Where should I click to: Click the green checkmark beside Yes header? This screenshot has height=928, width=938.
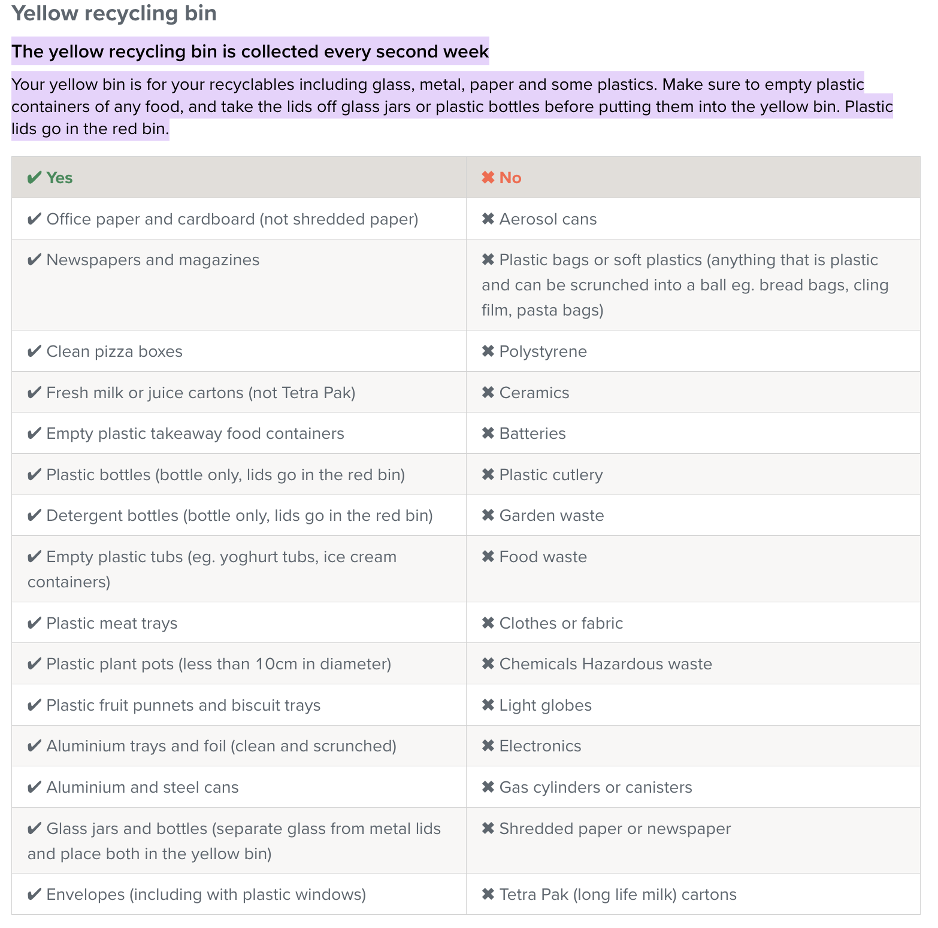point(34,178)
